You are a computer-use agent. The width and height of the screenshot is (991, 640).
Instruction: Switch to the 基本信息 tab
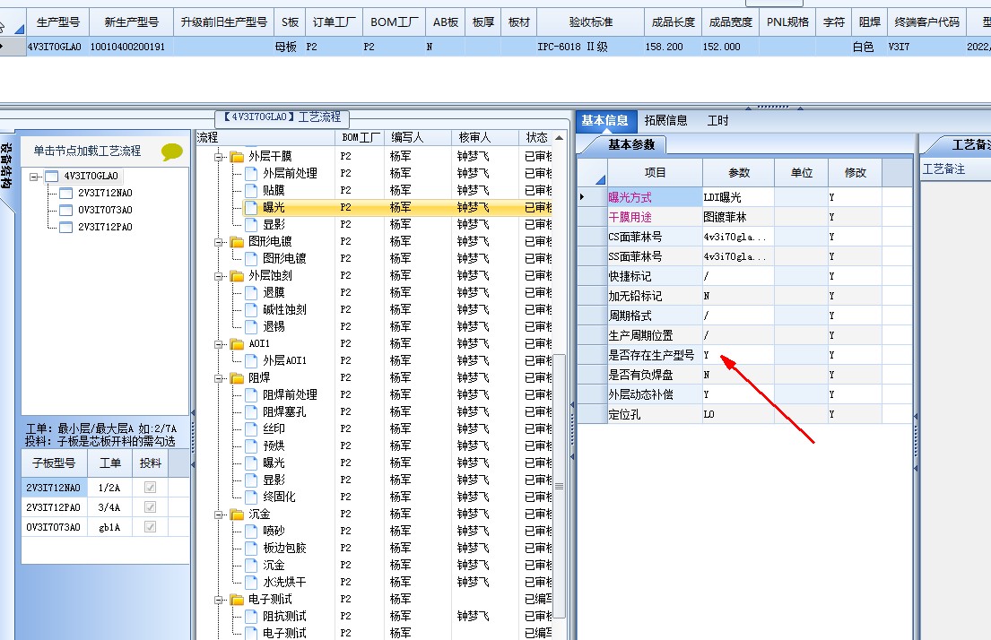point(604,121)
